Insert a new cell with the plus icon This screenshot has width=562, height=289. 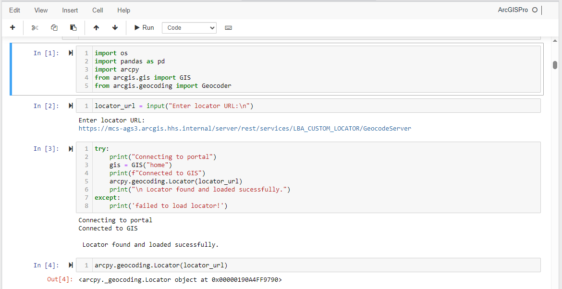pyautogui.click(x=12, y=27)
